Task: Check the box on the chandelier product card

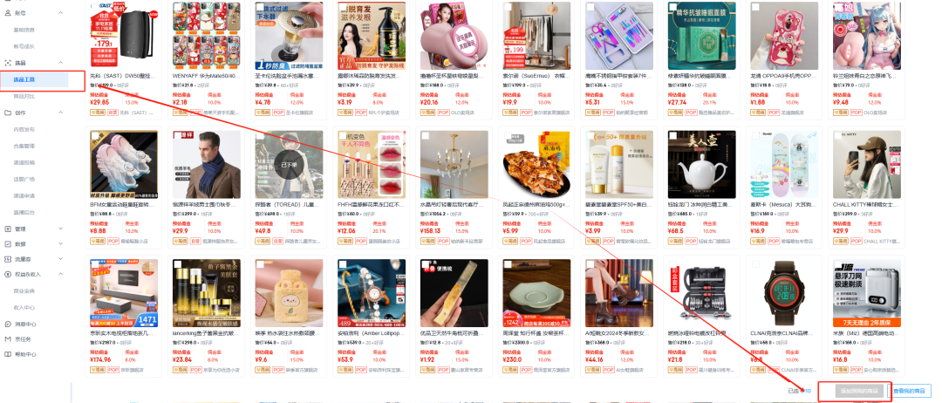Action: tap(426, 136)
